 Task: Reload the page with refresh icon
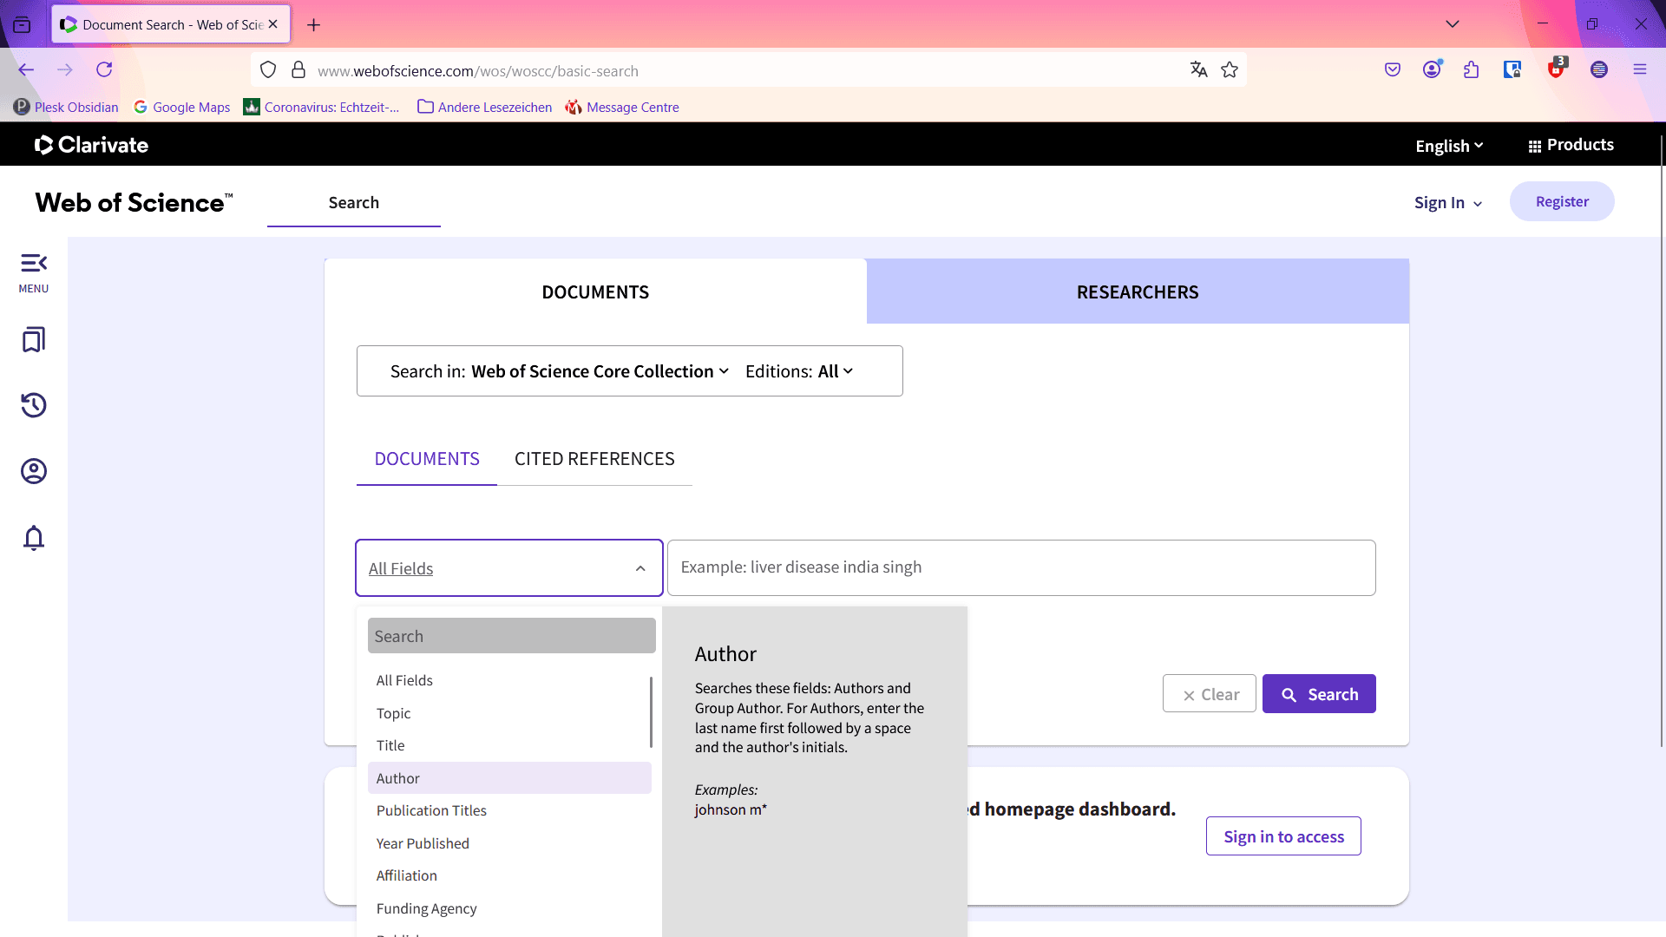[x=104, y=69]
